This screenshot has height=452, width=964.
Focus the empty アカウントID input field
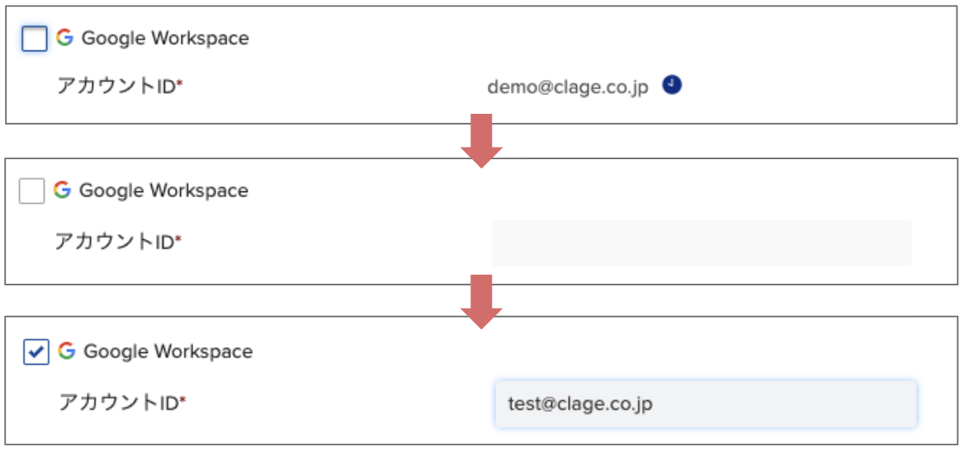point(702,243)
